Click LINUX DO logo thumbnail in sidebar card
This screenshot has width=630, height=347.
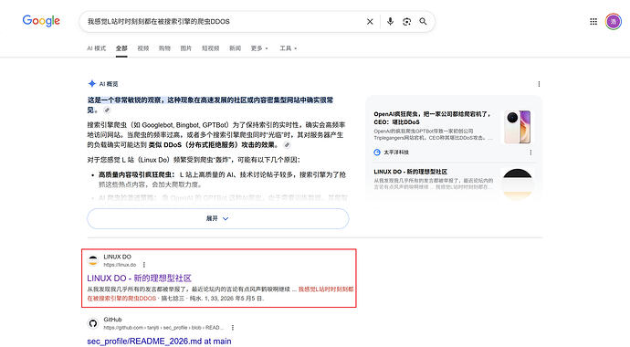(518, 183)
